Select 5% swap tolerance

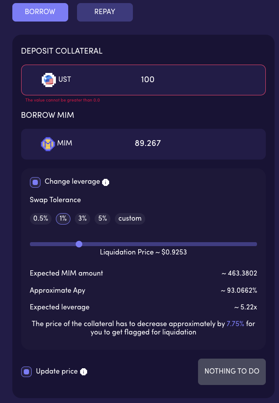(103, 218)
